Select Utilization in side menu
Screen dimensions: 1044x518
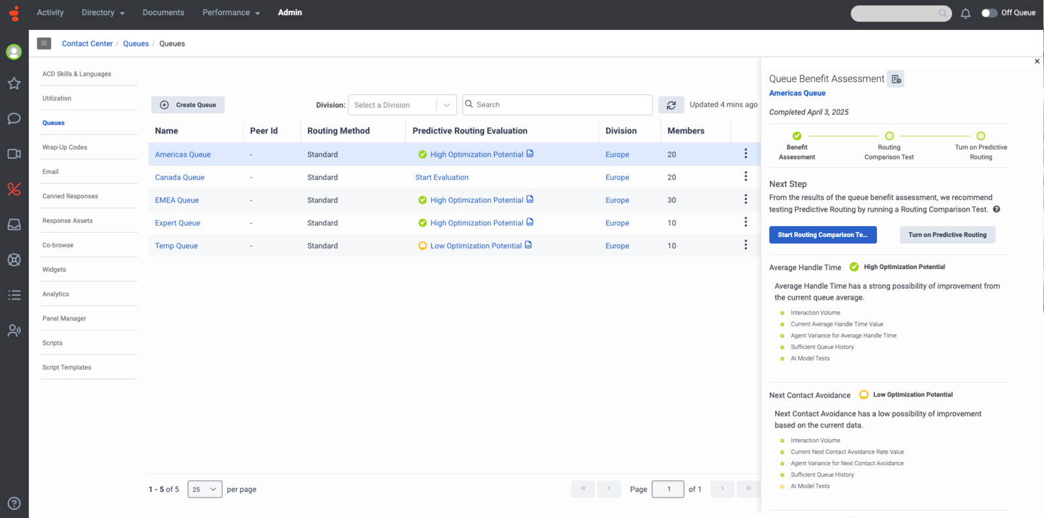pos(57,98)
